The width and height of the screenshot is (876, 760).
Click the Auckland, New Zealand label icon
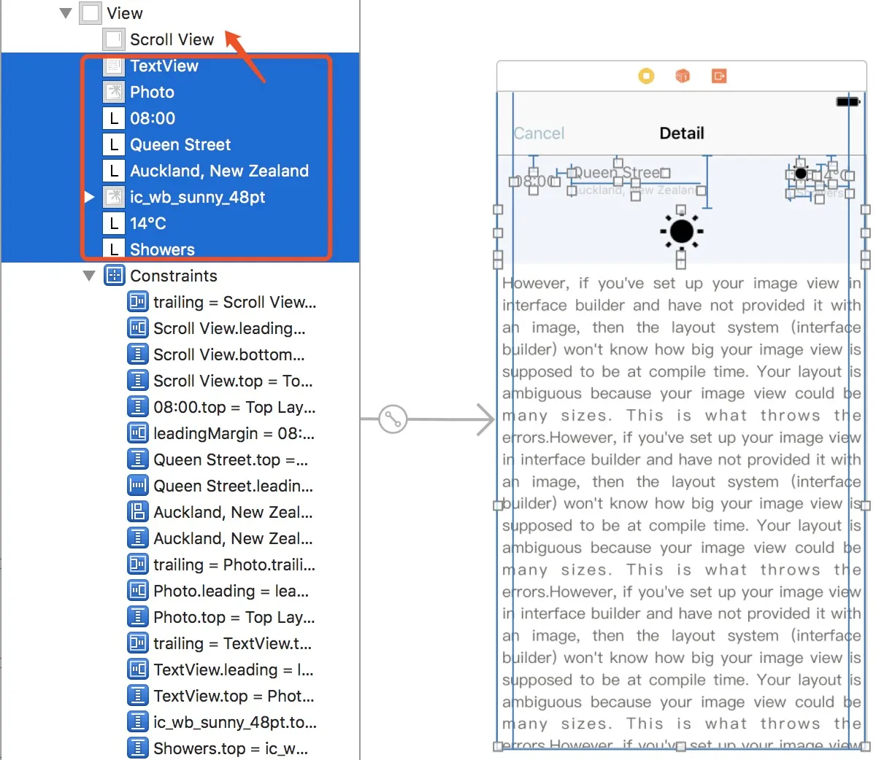click(114, 171)
